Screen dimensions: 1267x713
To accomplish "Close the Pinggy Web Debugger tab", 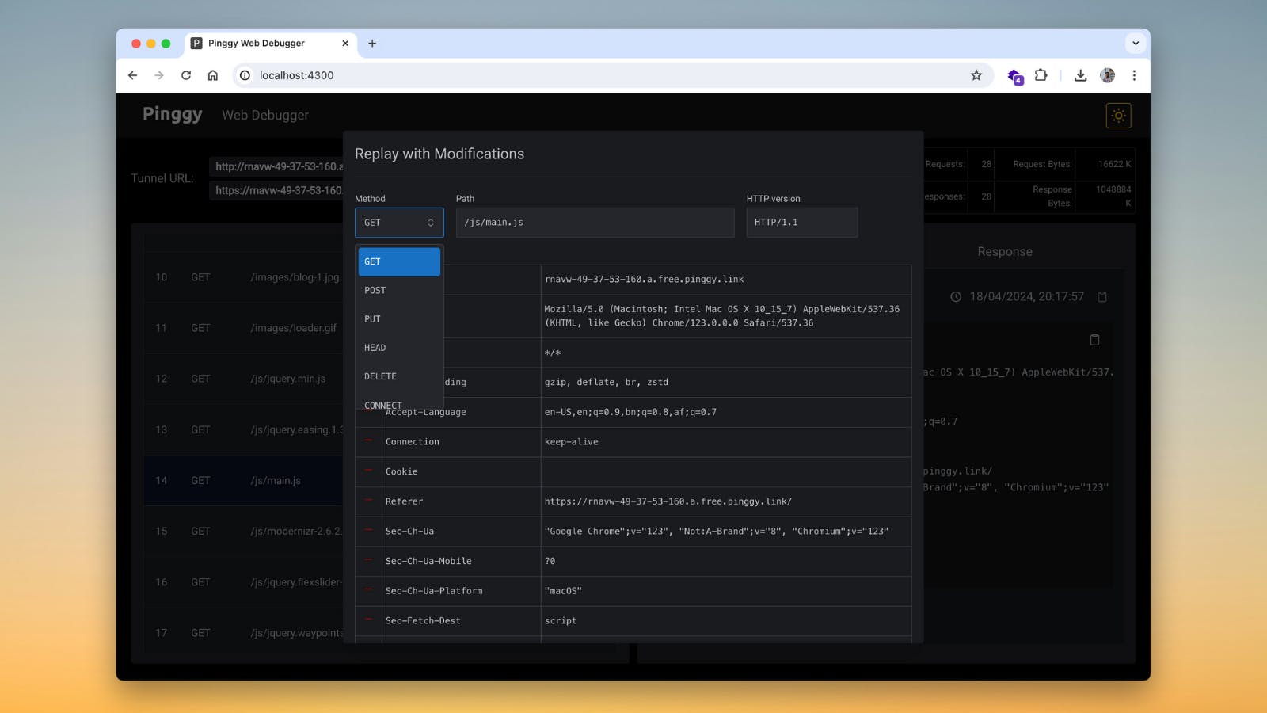I will point(345,44).
